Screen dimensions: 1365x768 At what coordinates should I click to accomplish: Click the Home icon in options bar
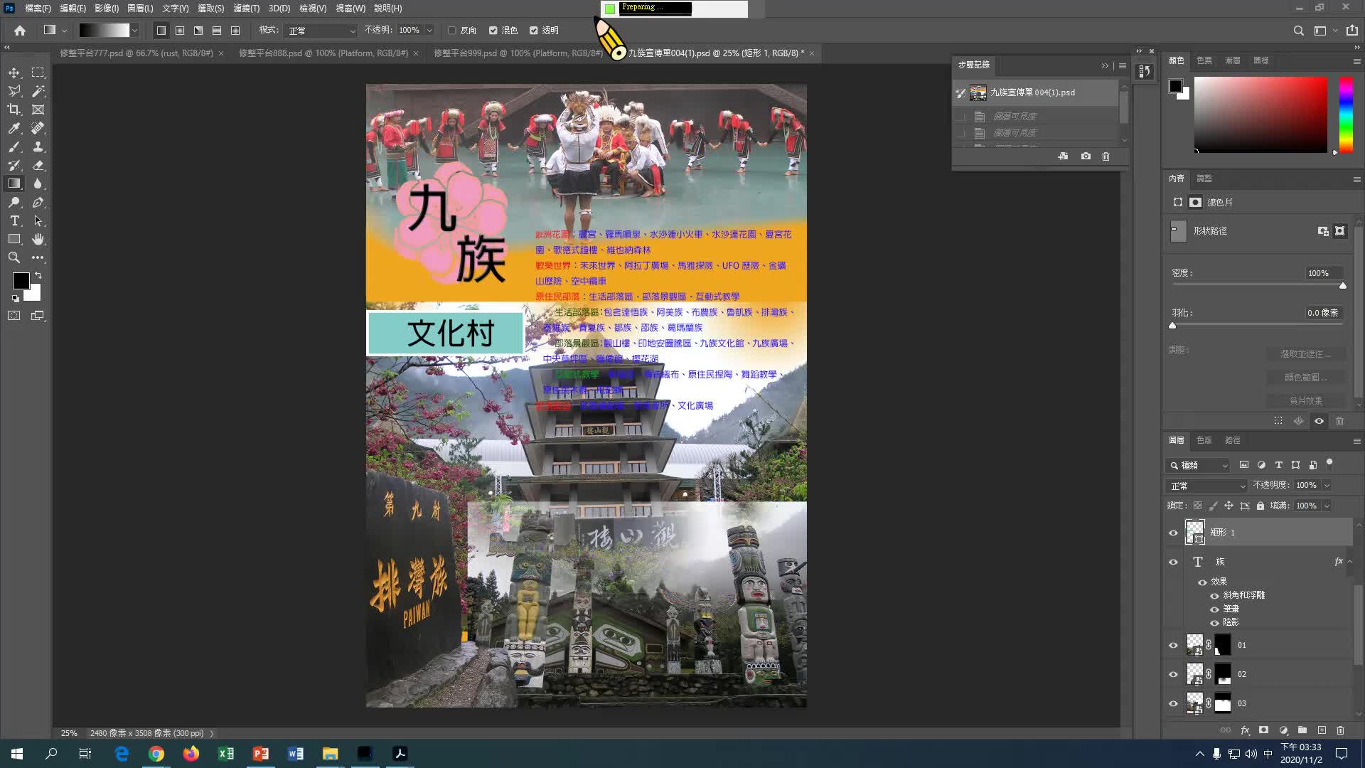click(20, 31)
